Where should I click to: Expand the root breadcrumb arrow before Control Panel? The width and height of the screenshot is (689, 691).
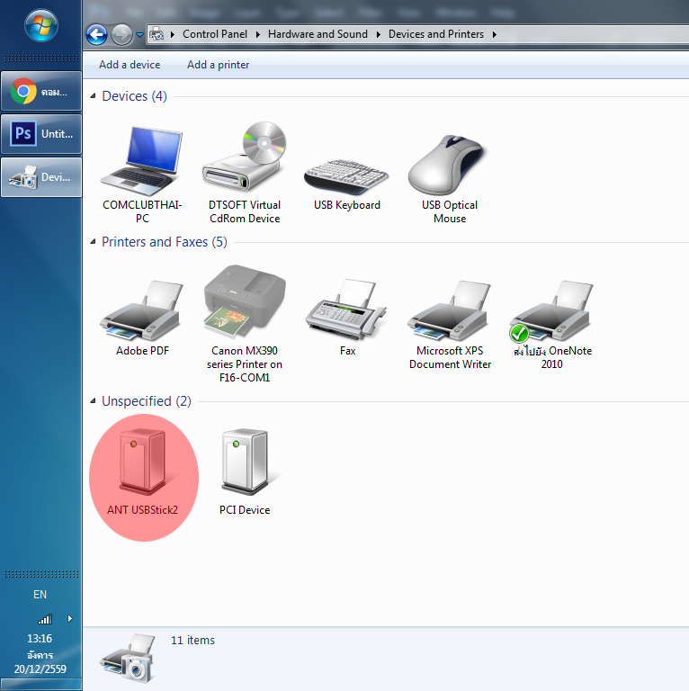173,34
